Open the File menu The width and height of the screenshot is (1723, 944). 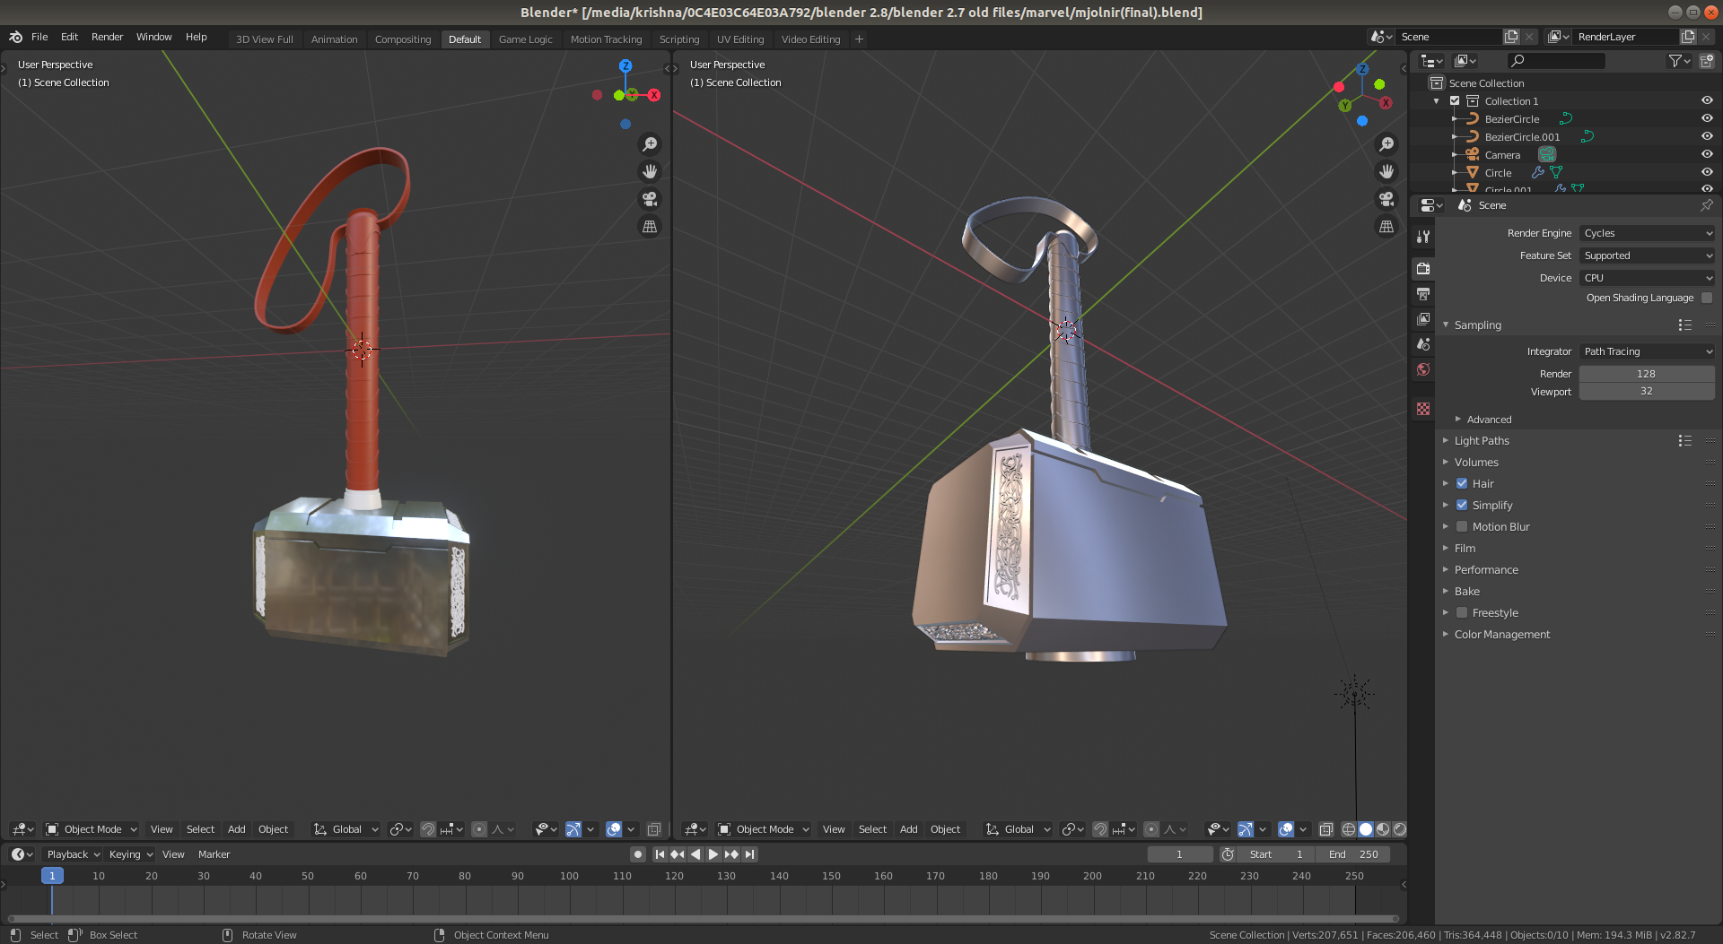coord(39,37)
